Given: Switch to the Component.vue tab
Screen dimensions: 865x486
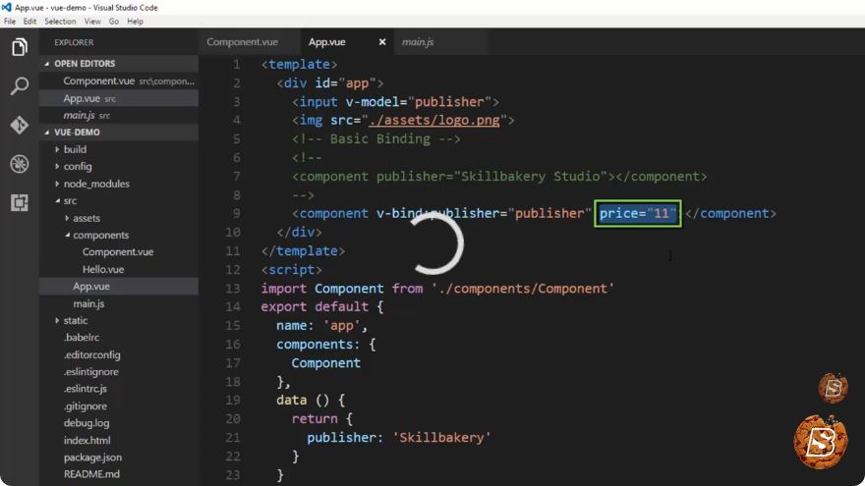Looking at the screenshot, I should (x=242, y=42).
